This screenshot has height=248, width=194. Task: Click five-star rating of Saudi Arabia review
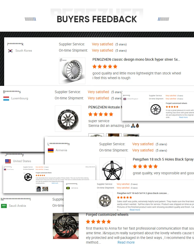[x=98, y=222]
